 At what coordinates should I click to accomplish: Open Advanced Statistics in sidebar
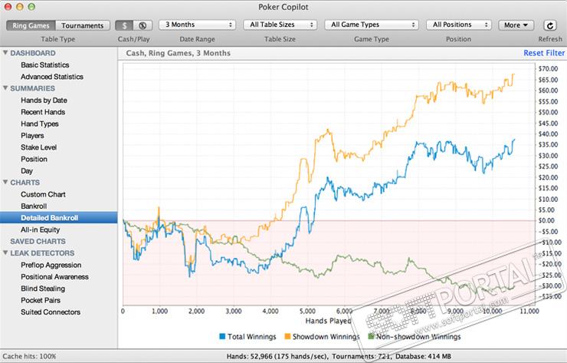[52, 77]
